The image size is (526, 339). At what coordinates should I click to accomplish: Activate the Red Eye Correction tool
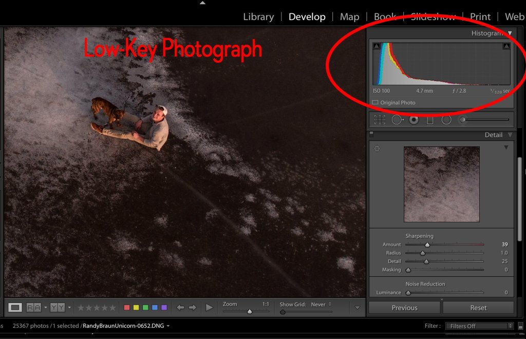pyautogui.click(x=414, y=120)
